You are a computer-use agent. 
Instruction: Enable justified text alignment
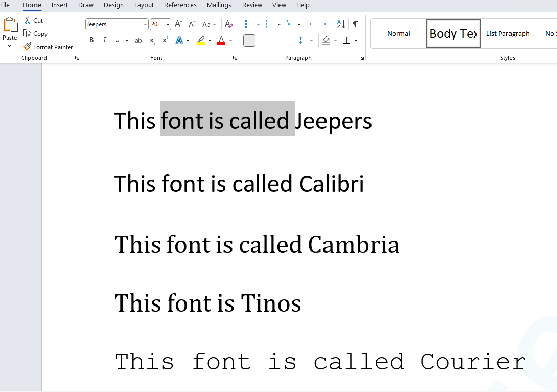(x=288, y=40)
